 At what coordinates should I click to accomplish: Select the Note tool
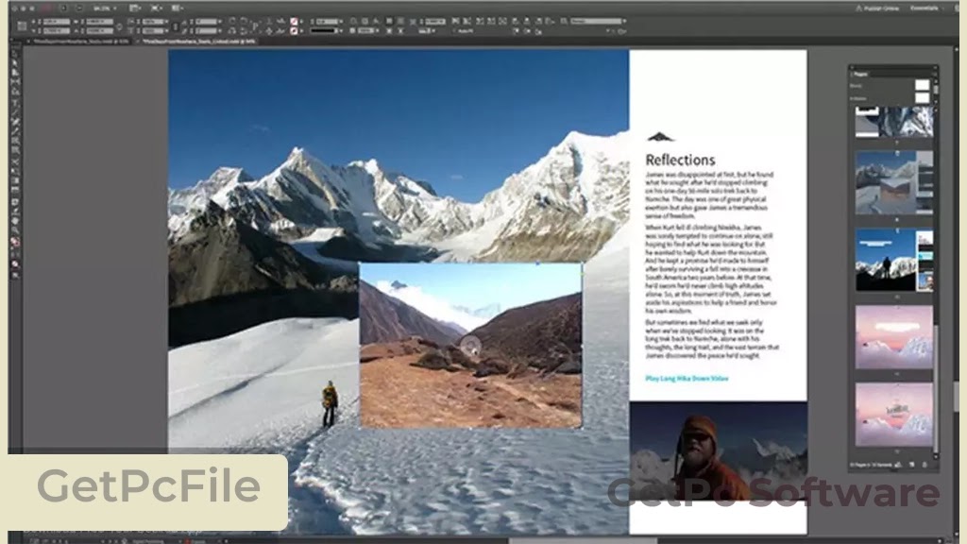pyautogui.click(x=15, y=202)
